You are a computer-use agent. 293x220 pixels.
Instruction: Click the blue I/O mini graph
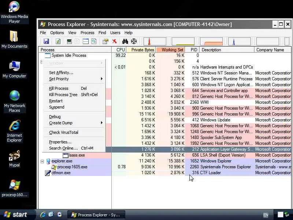240,41
